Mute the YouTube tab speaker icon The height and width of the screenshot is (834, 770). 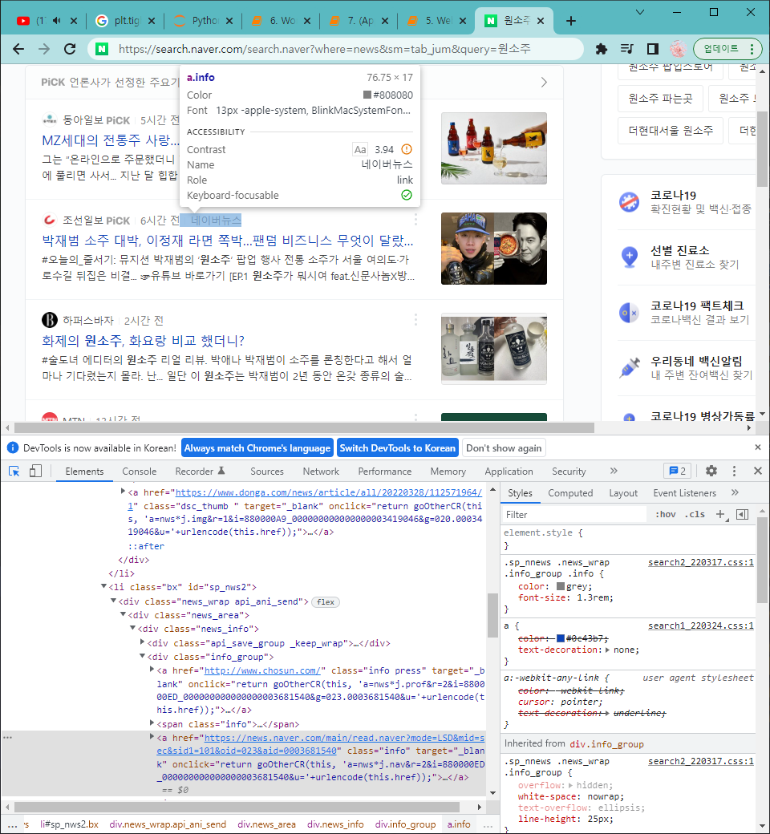[x=56, y=21]
